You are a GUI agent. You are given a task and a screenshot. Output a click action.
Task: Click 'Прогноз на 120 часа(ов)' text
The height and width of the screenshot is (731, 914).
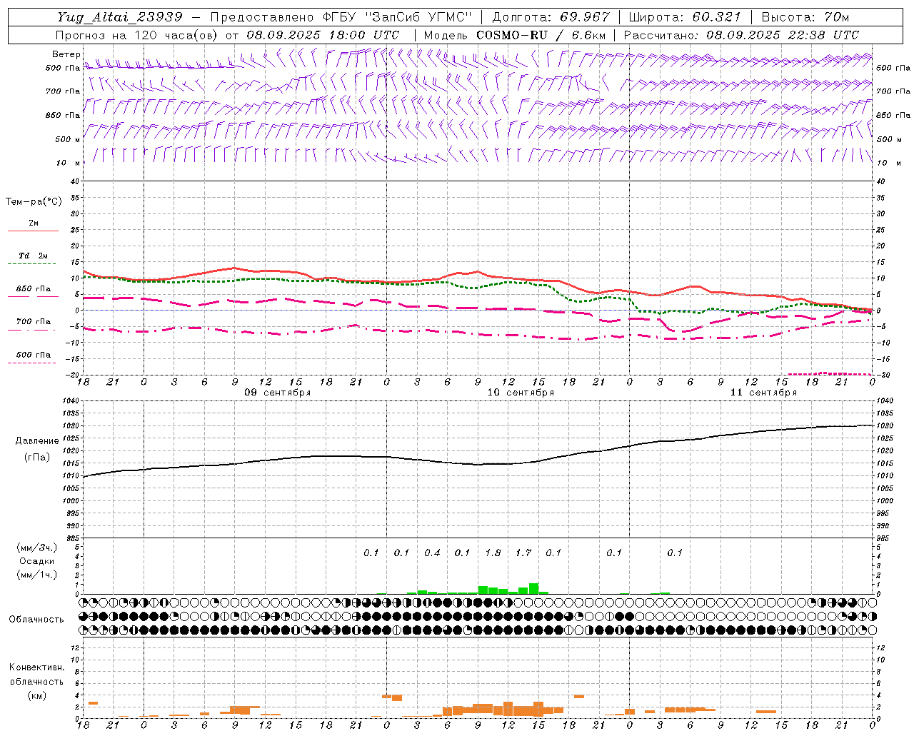pyautogui.click(x=137, y=35)
